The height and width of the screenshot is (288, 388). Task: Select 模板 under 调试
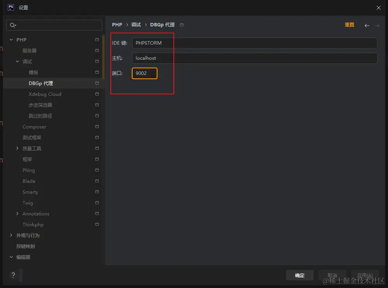click(x=33, y=72)
